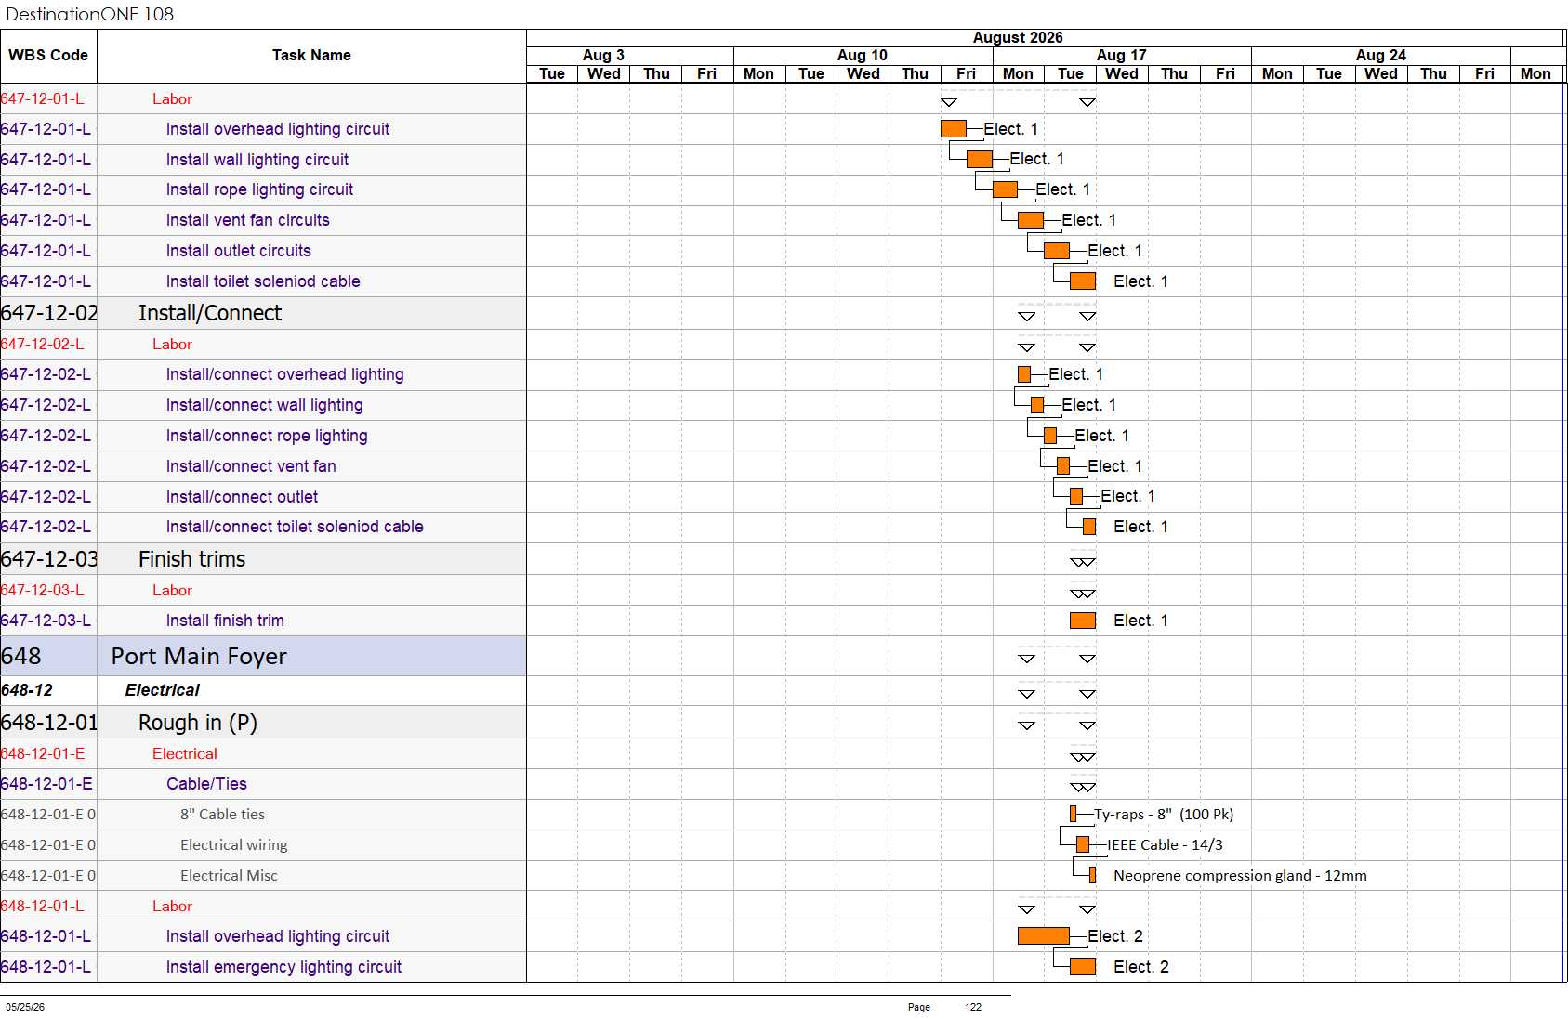Click the IEEE Cable 14/3 bar
Screen dimensions: 1568x1019
[1083, 845]
